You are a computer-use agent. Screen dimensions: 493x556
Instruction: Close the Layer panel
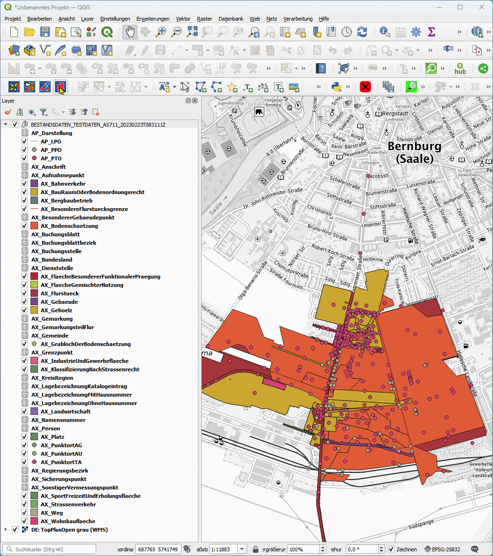(195, 101)
